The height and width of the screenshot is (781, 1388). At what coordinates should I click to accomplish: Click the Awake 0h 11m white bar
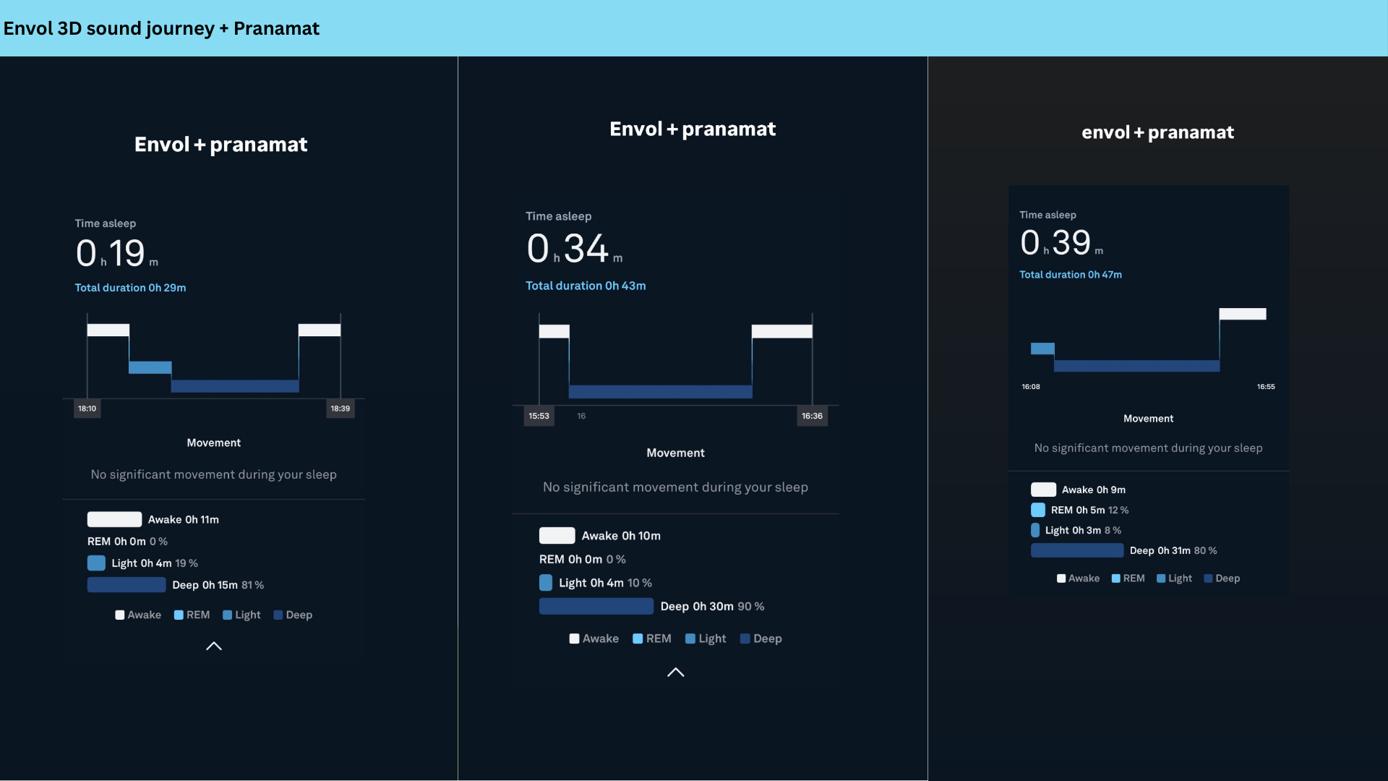click(114, 519)
